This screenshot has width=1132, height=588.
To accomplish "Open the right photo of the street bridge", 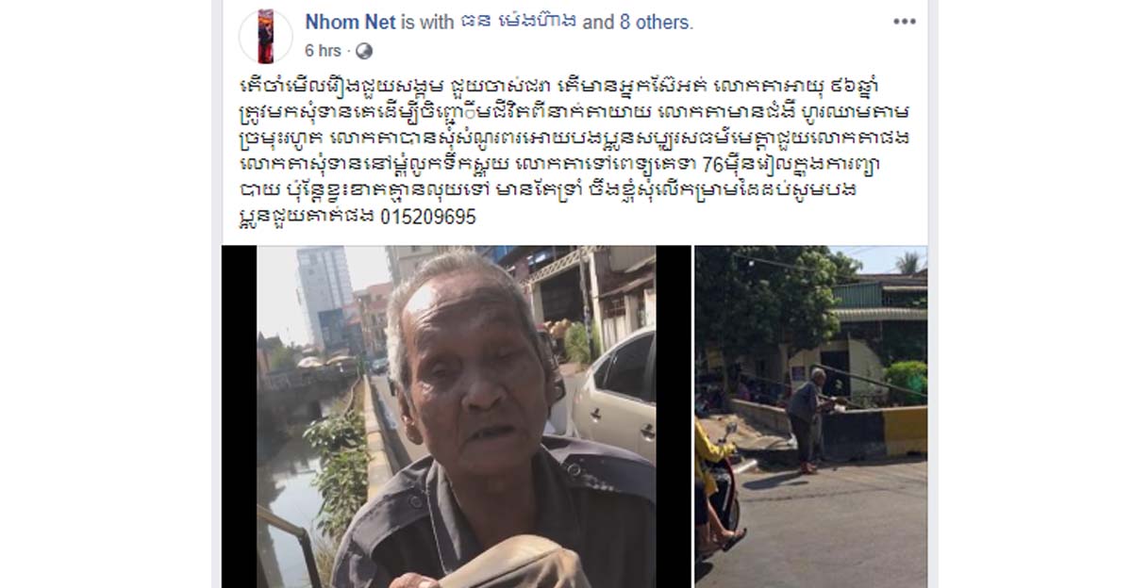I will [x=811, y=416].
